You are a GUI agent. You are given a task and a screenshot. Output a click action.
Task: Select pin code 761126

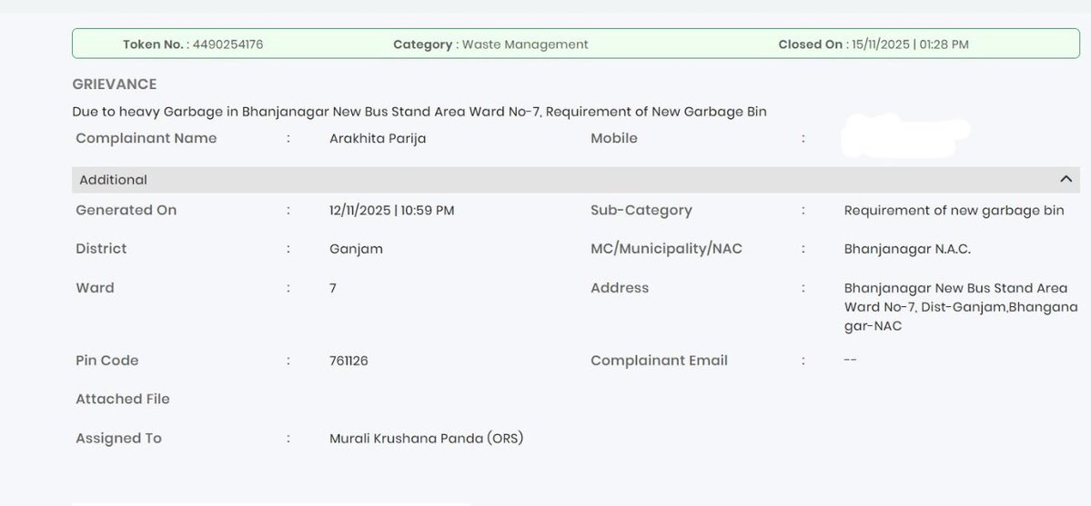[x=349, y=361]
